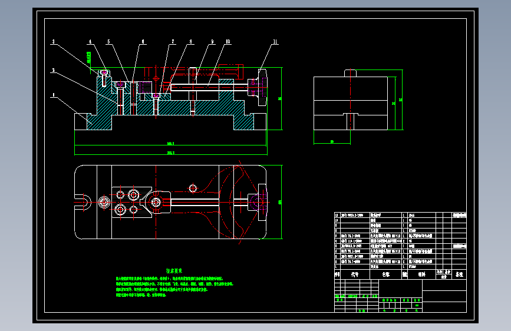Click part balloon number 3
This screenshot has height=331, width=511.
click(54, 42)
